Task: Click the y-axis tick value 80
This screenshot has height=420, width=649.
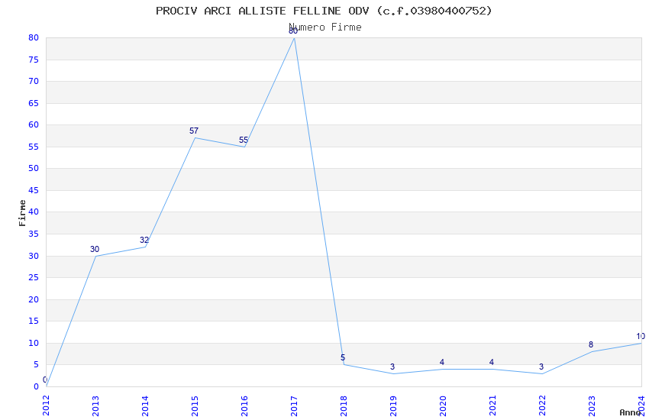Action: coord(34,37)
